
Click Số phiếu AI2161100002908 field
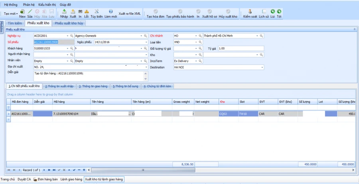click(54, 42)
